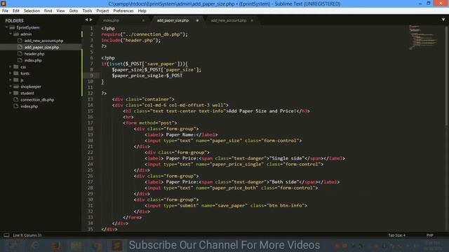Toggle the shopkeeper folder arrow
Screen dimensions: 449x252
click(x=11, y=87)
